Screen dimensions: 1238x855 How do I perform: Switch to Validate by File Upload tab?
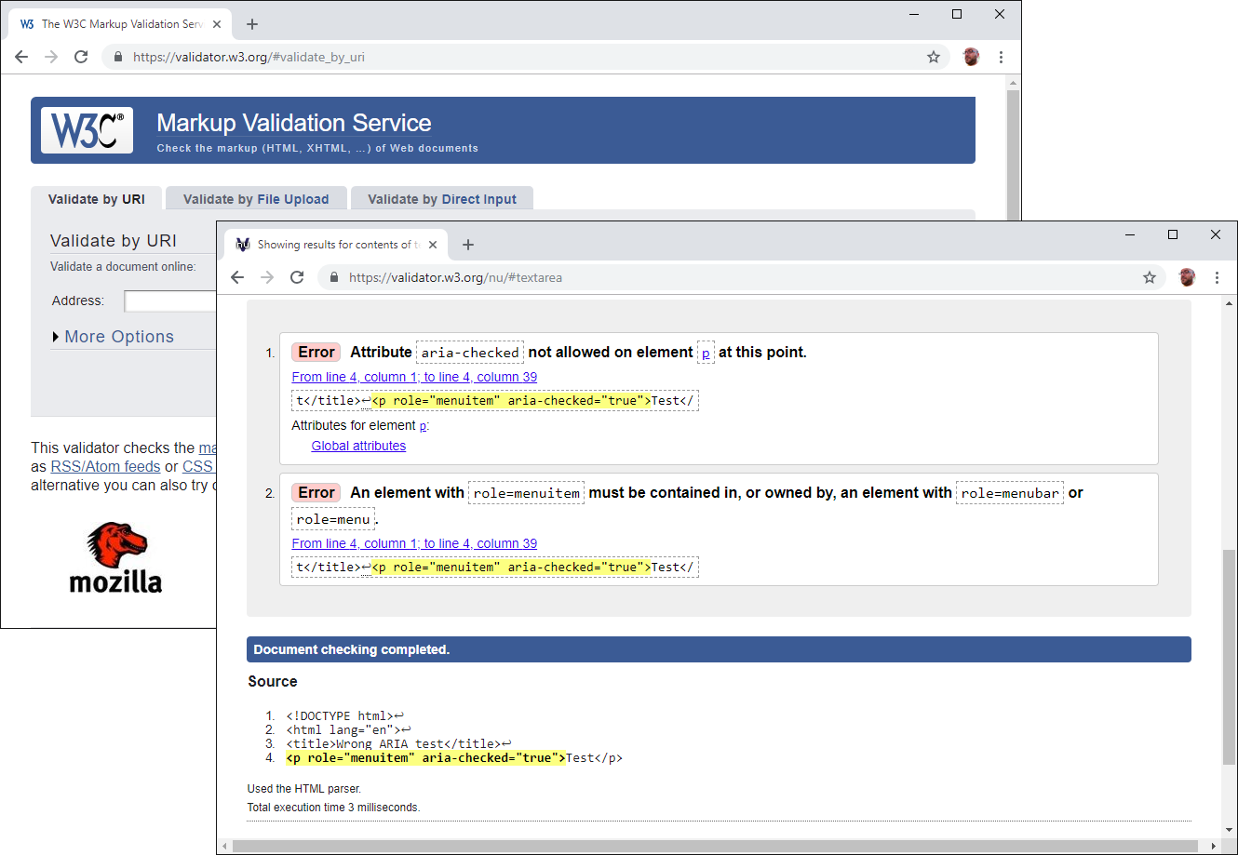pyautogui.click(x=256, y=199)
